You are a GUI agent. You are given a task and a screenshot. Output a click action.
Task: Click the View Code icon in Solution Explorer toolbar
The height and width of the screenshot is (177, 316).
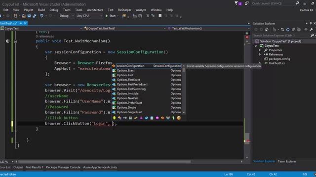click(x=306, y=29)
